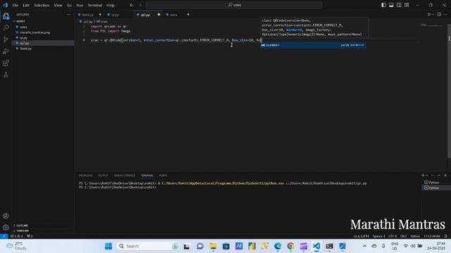This screenshot has width=451, height=253.
Task: Click Ln 4 Col status bar item
Action: click(362, 236)
